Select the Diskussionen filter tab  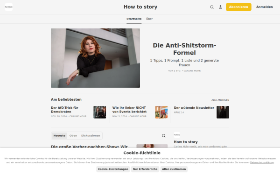[x=91, y=136]
